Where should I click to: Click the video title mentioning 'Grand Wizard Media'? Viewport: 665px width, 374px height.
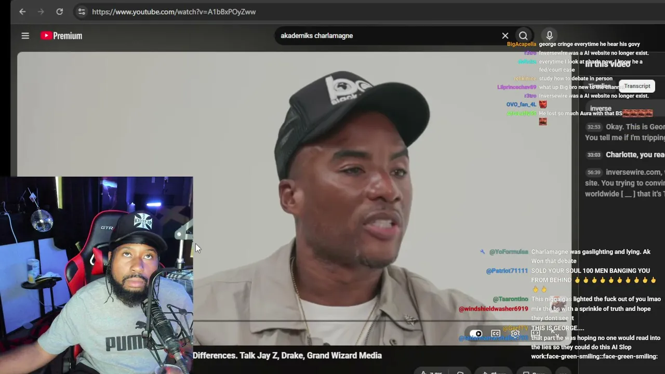coord(287,355)
